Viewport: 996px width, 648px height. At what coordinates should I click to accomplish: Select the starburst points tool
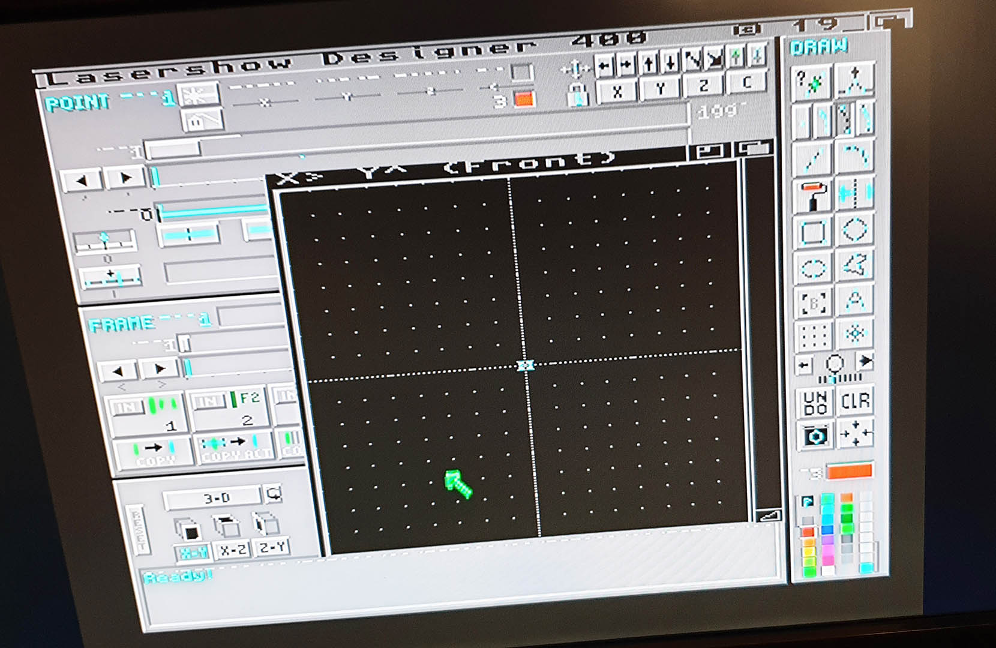(856, 334)
